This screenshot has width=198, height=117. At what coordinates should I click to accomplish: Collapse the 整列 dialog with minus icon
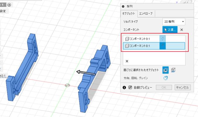pos(123,6)
